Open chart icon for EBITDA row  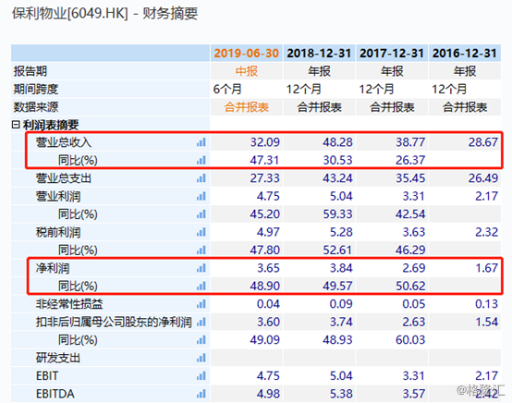tap(201, 394)
